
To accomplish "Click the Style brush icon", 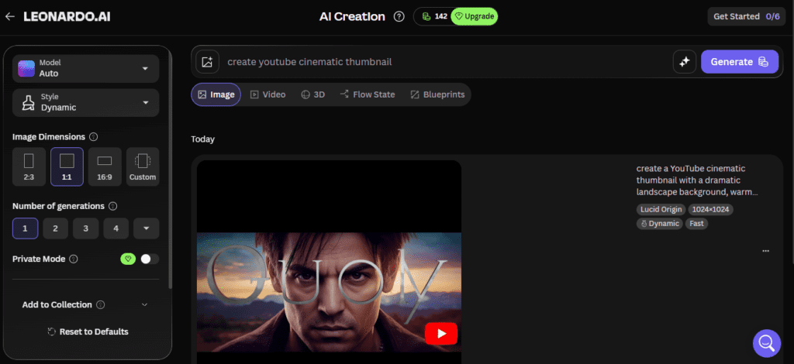I will [28, 103].
